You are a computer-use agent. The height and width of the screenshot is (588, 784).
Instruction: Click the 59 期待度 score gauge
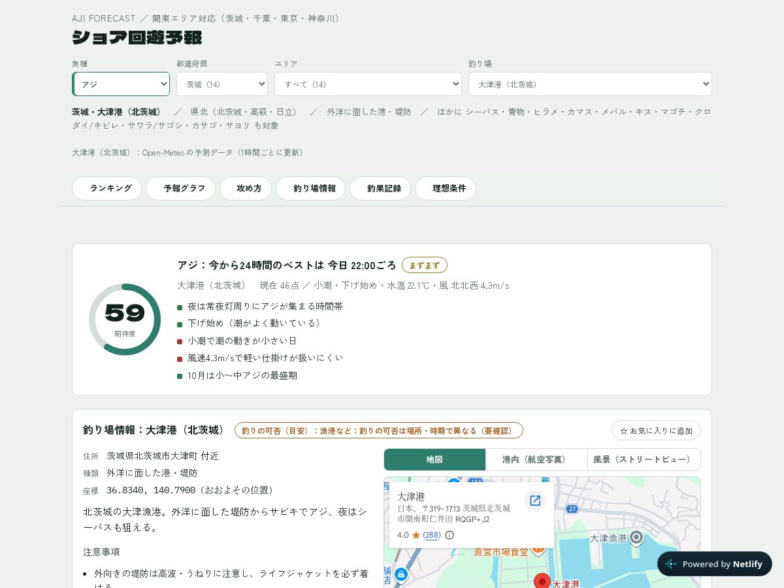[125, 319]
